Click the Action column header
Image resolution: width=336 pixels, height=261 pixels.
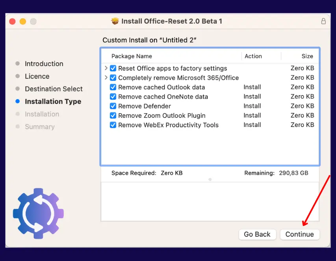click(x=253, y=56)
